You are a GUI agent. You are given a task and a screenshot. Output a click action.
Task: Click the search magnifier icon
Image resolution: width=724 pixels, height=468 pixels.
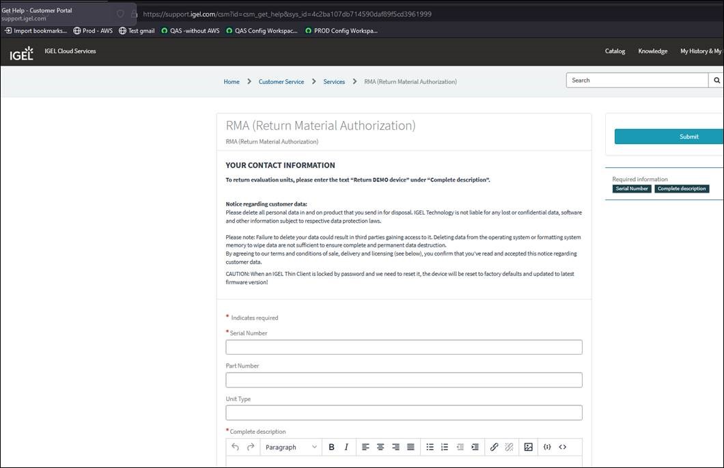[716, 80]
